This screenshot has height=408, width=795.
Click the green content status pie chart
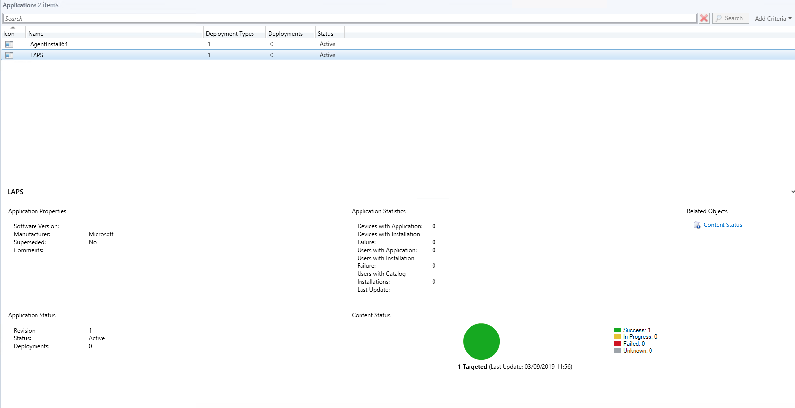[481, 341]
